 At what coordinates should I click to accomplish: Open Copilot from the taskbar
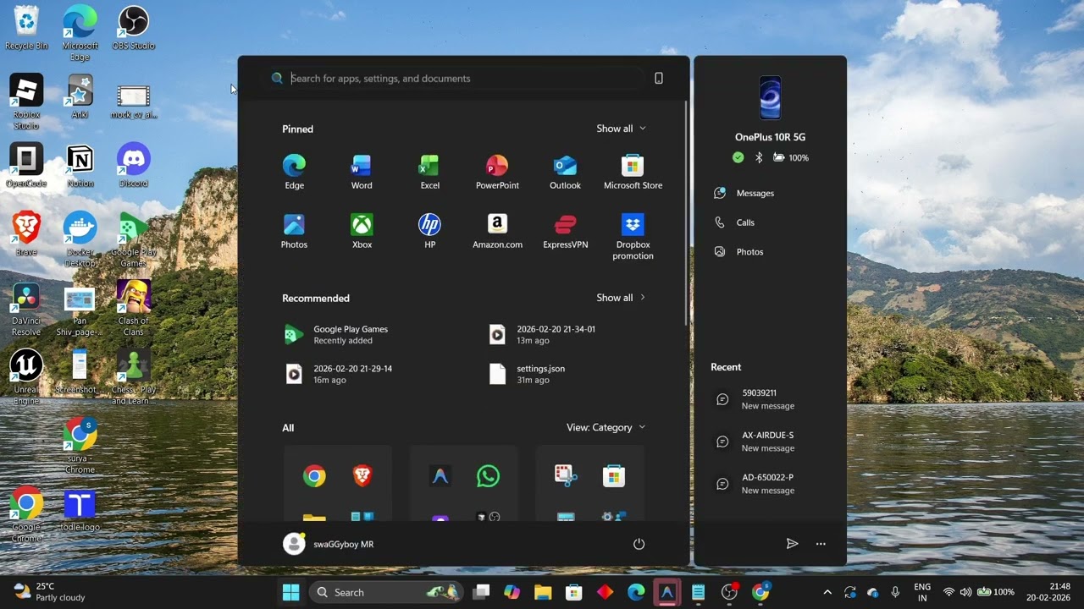[512, 592]
